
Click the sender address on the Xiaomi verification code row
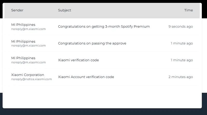pyautogui.click(x=28, y=62)
